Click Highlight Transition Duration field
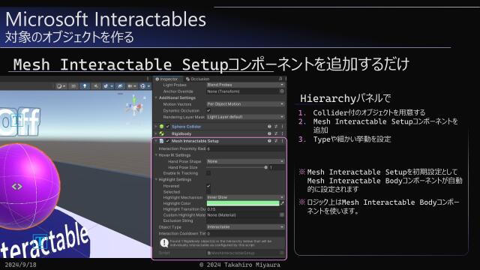Screen dimensions: 480x270 (x=245, y=209)
